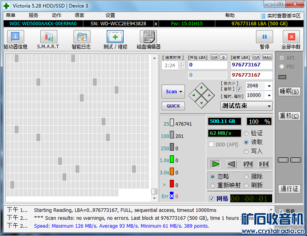Select the ignore error action

213,177
